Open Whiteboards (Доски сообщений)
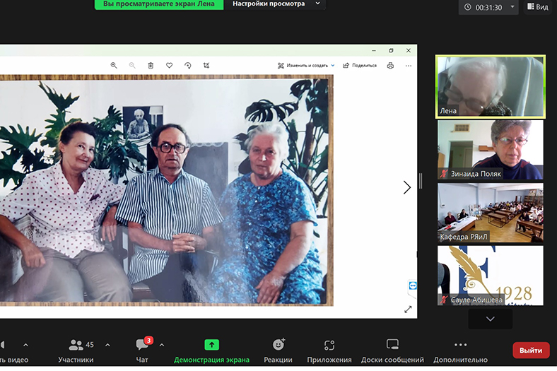Viewport: 557px width, 371px height. pyautogui.click(x=392, y=346)
